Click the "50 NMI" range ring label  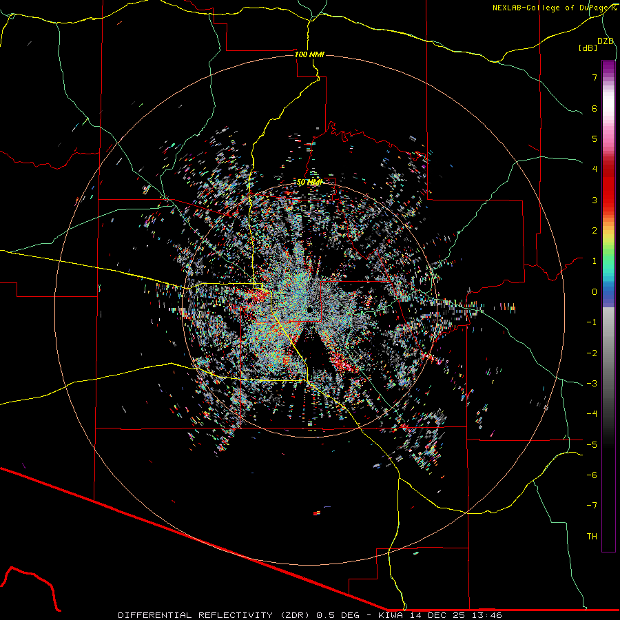coord(309,183)
